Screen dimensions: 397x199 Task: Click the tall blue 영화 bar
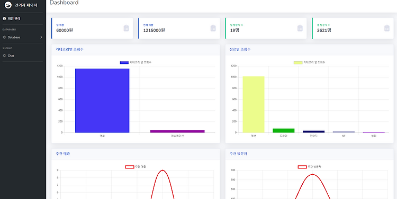point(102,100)
